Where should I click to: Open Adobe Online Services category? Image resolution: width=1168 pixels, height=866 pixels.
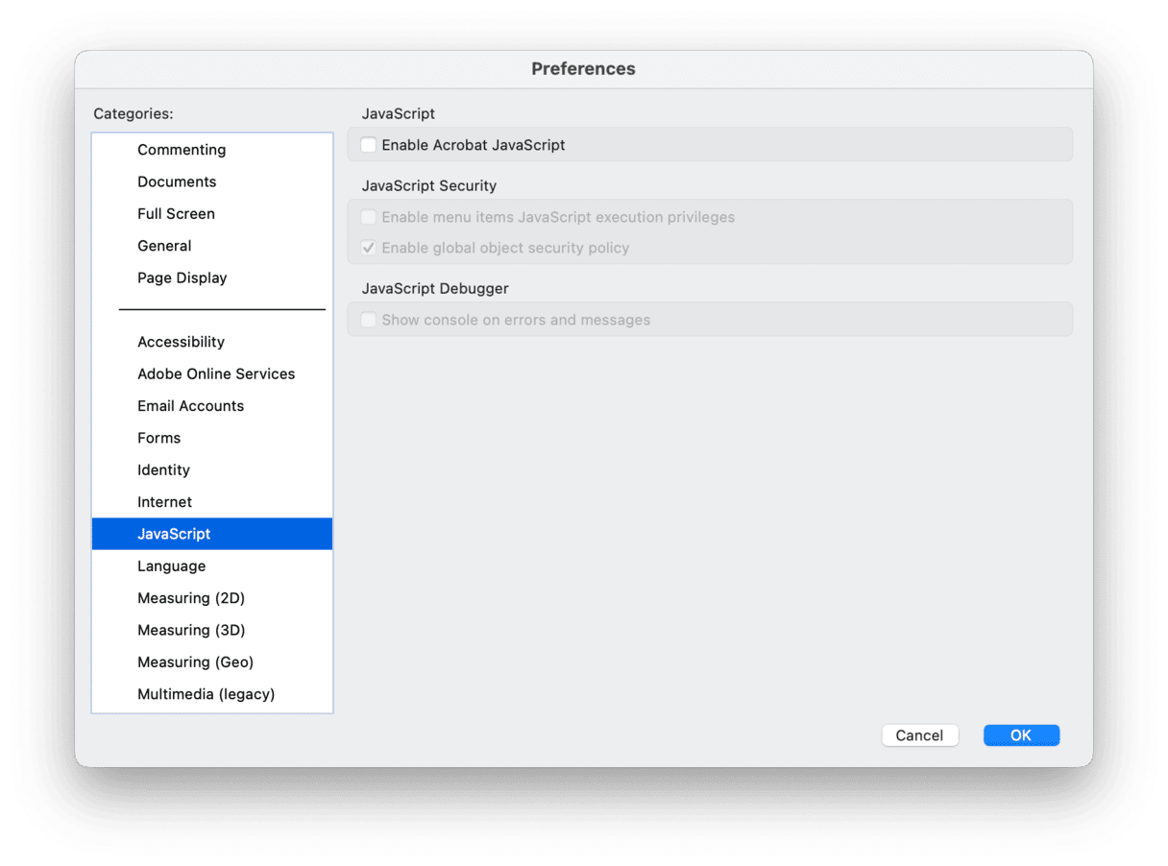[216, 374]
